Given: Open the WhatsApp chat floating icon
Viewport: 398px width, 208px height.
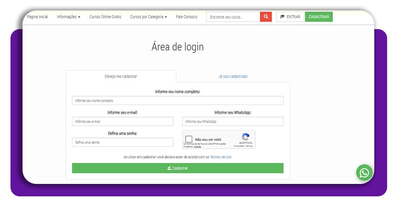Looking at the screenshot, I should 364,173.
